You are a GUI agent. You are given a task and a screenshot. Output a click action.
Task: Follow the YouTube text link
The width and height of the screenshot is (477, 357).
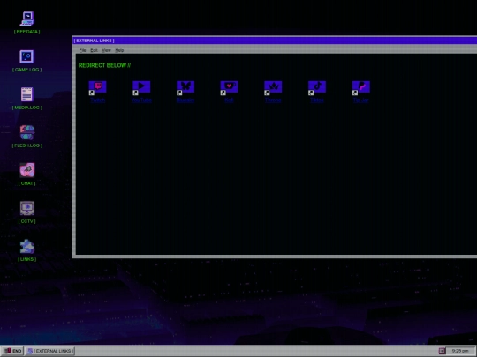pyautogui.click(x=141, y=100)
